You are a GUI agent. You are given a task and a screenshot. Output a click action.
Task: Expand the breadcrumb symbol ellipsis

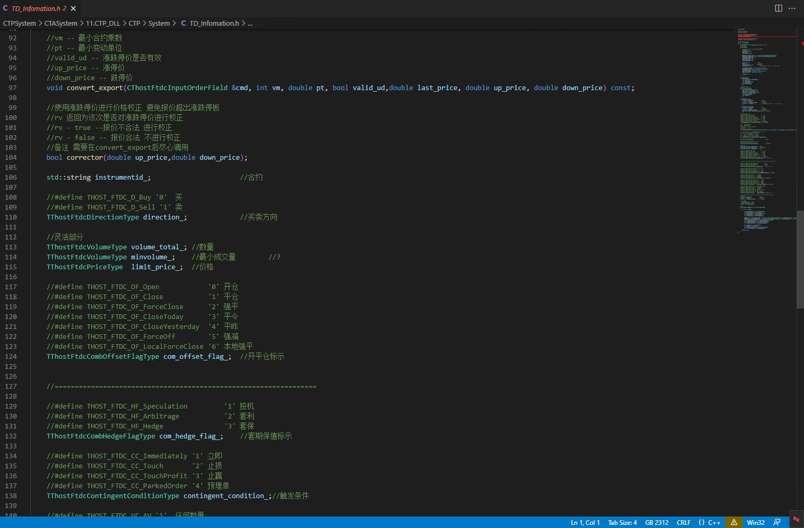click(250, 23)
